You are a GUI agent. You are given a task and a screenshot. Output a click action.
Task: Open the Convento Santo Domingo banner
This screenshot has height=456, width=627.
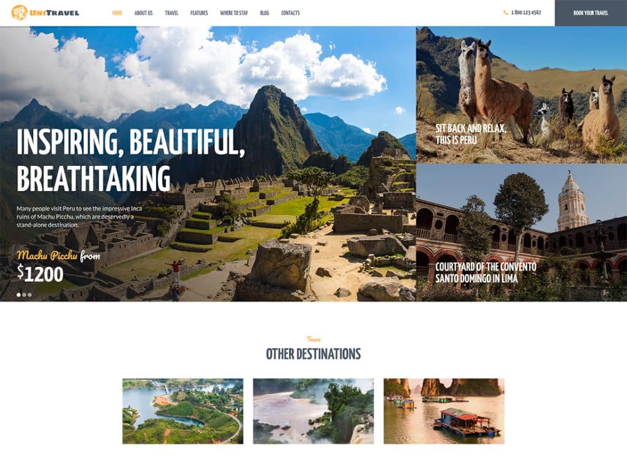pos(522,233)
